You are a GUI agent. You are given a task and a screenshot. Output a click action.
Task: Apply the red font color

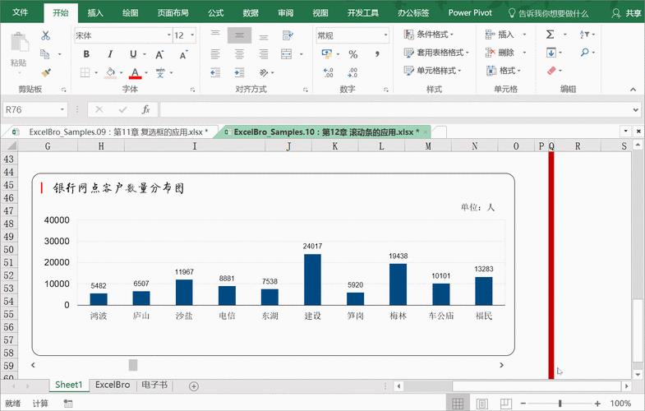[x=135, y=73]
